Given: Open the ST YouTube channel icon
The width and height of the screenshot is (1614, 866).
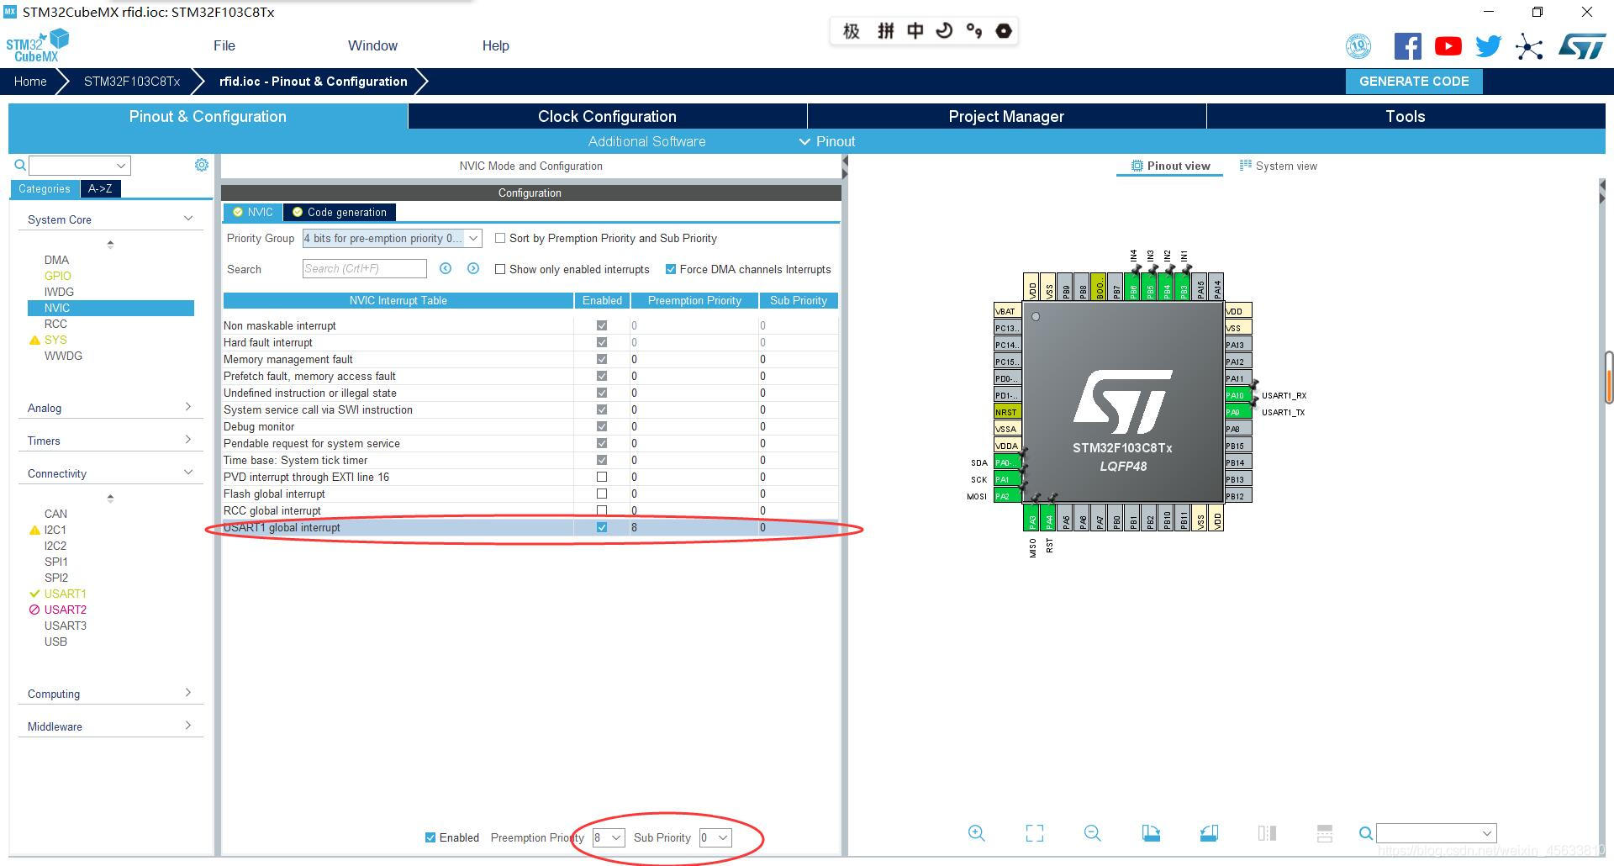Looking at the screenshot, I should 1448,46.
